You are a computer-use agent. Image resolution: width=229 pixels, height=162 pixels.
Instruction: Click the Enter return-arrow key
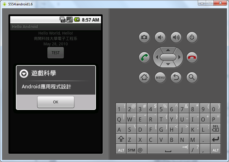pyautogui.click(x=216, y=139)
